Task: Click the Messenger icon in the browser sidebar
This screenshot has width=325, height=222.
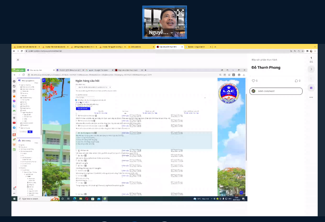Action: click(14, 101)
